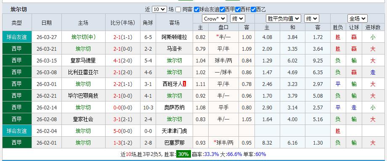
Task: Uncheck the 西杯 cup checkbox
Action: 238,10
